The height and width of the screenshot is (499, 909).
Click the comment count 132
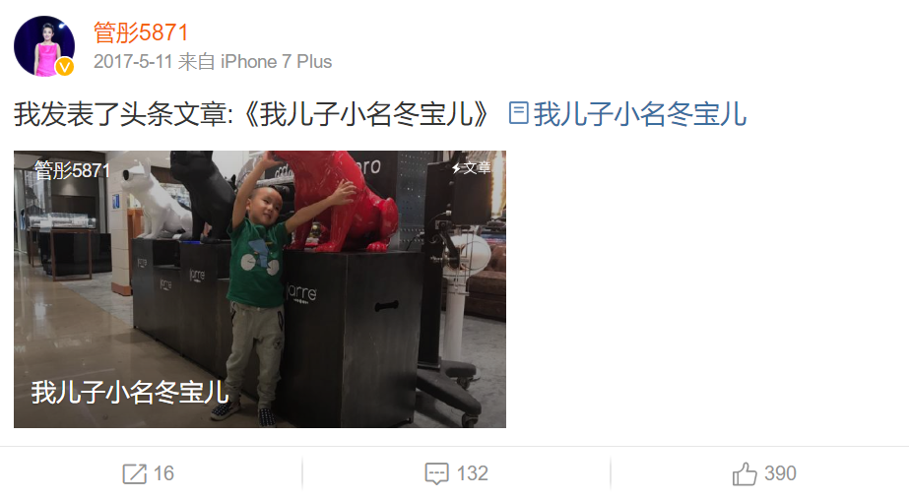[x=472, y=473]
